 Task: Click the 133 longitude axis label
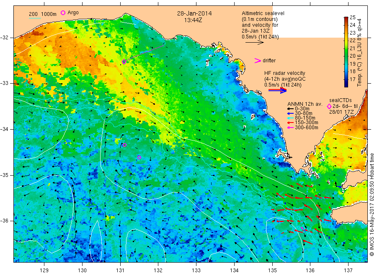(x=196, y=271)
